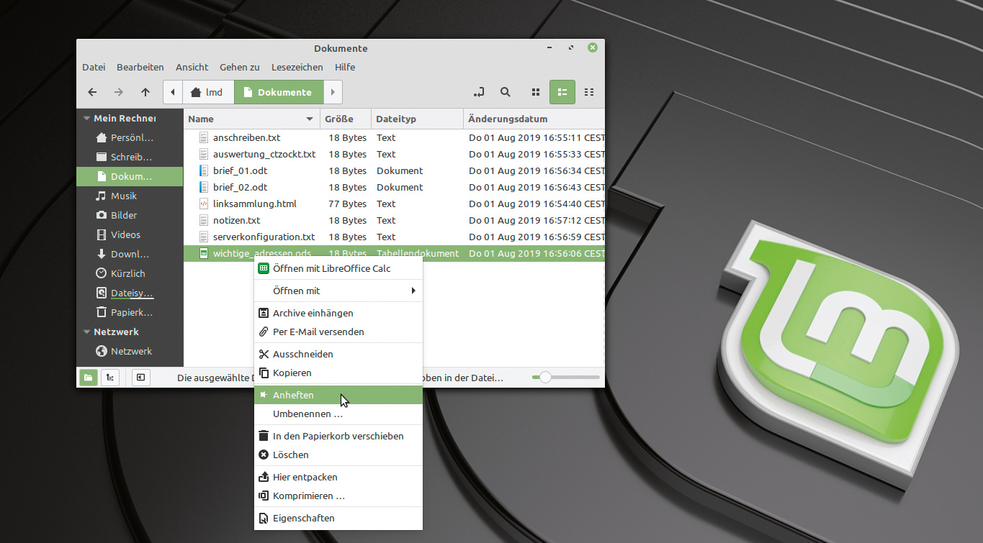This screenshot has height=543, width=983.
Task: Choose Anheften from context menu
Action: point(293,395)
